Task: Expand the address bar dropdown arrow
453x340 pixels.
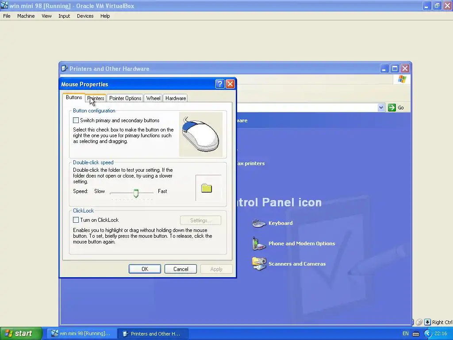Action: pyautogui.click(x=381, y=108)
